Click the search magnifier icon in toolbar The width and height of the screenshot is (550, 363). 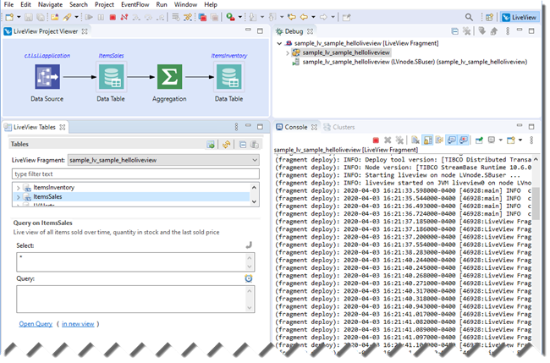coord(469,16)
